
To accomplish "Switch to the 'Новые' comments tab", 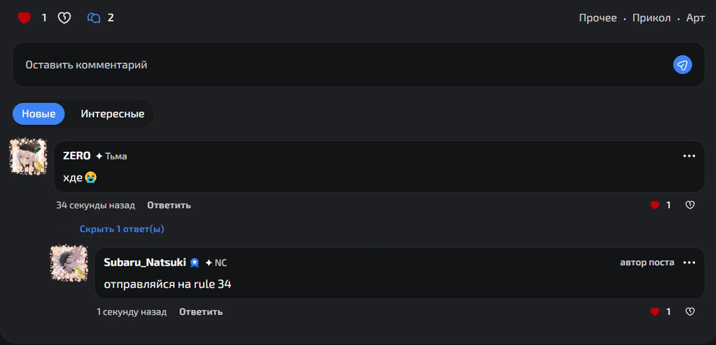I will click(x=39, y=114).
